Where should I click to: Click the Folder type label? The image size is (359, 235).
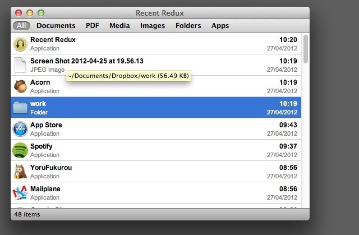[39, 112]
